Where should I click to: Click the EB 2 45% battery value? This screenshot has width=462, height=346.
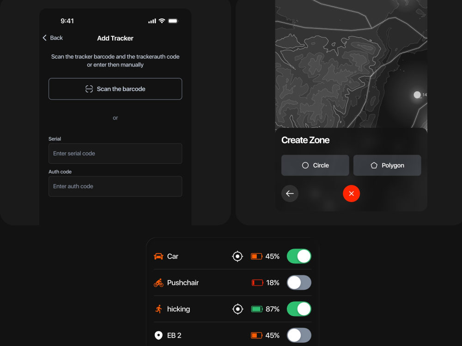click(272, 335)
